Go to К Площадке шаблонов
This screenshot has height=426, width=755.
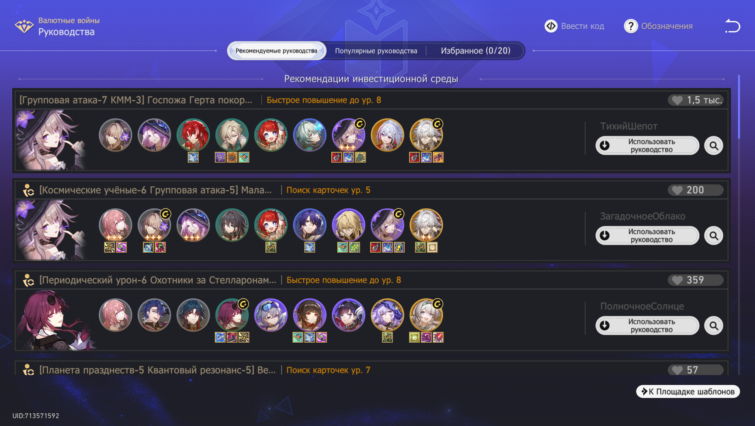point(688,391)
